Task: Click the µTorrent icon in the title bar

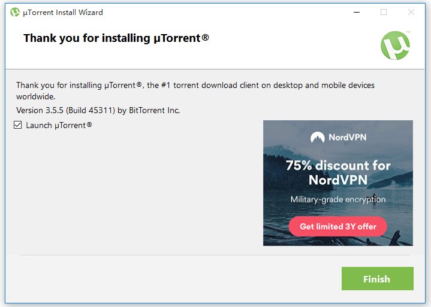Action: 15,12
